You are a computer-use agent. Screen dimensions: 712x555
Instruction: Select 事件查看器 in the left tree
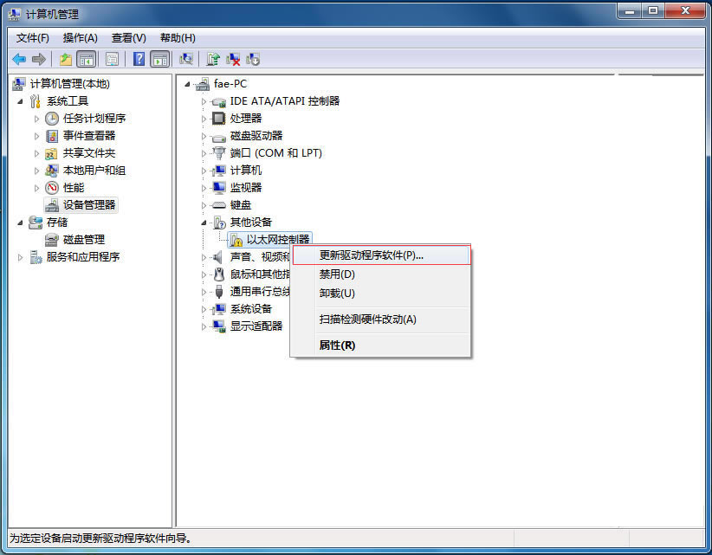[88, 136]
